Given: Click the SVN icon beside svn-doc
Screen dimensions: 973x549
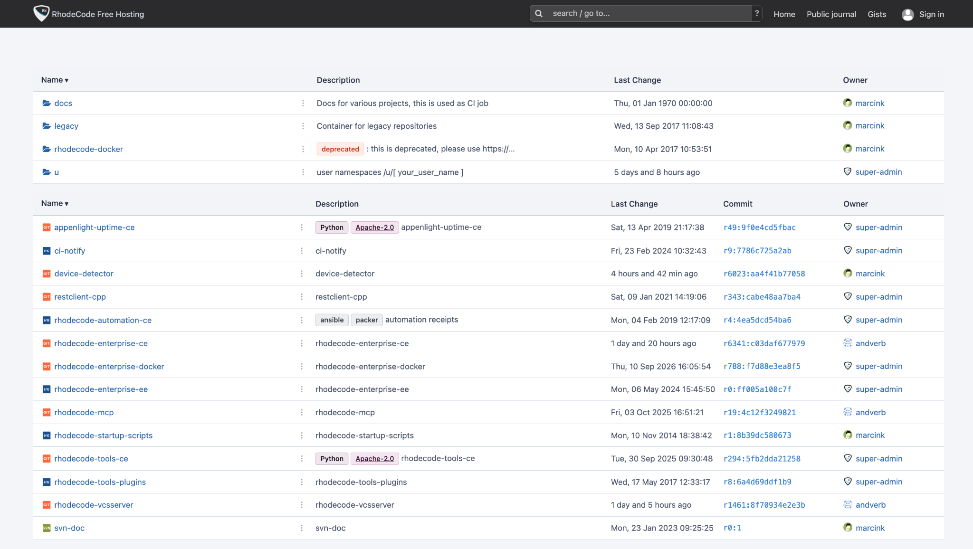Looking at the screenshot, I should coord(47,528).
